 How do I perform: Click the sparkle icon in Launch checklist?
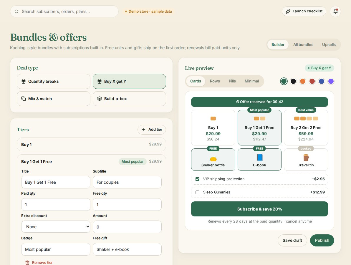point(288,11)
